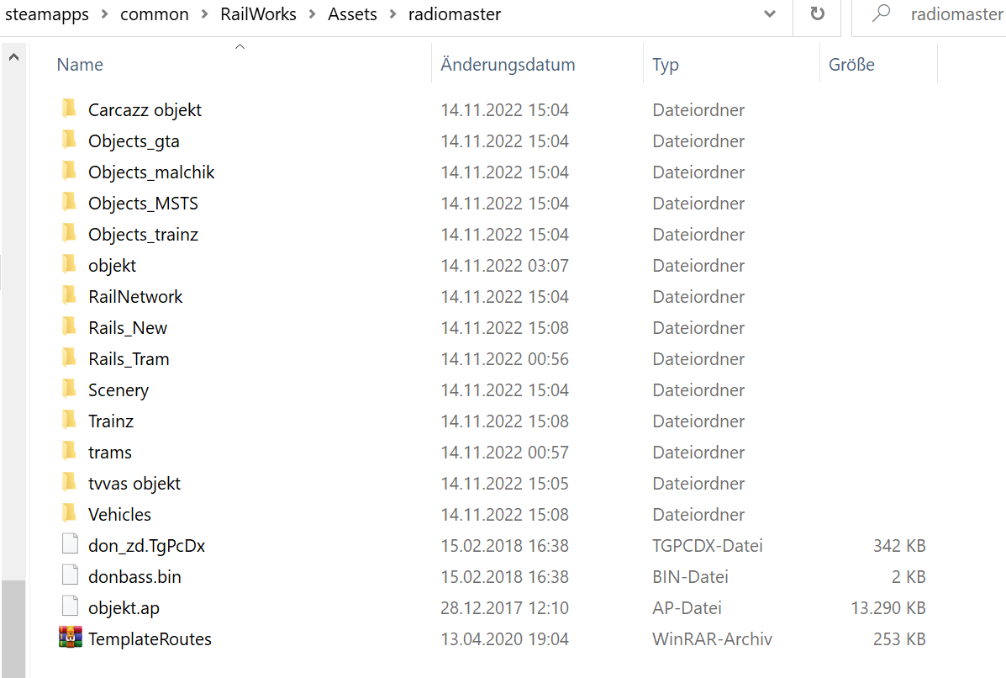1006x678 pixels.
Task: Click the Objects_MSTS folder icon
Action: [x=70, y=202]
